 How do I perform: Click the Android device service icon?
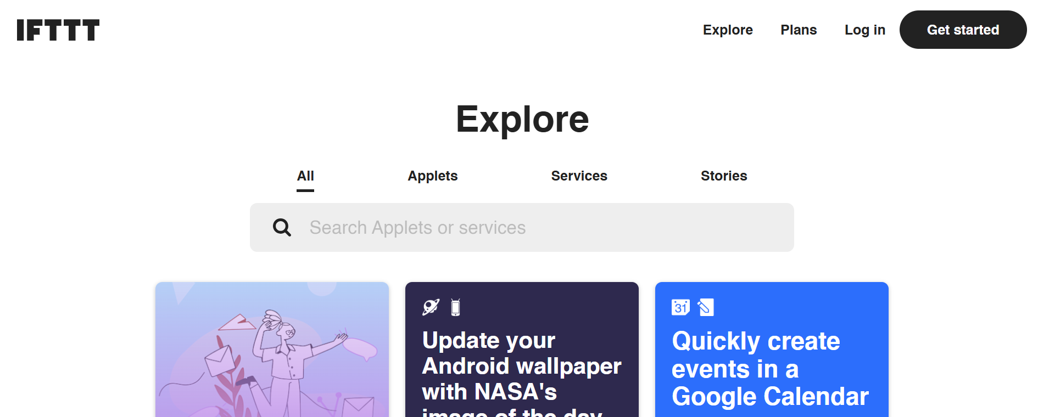pyautogui.click(x=455, y=307)
